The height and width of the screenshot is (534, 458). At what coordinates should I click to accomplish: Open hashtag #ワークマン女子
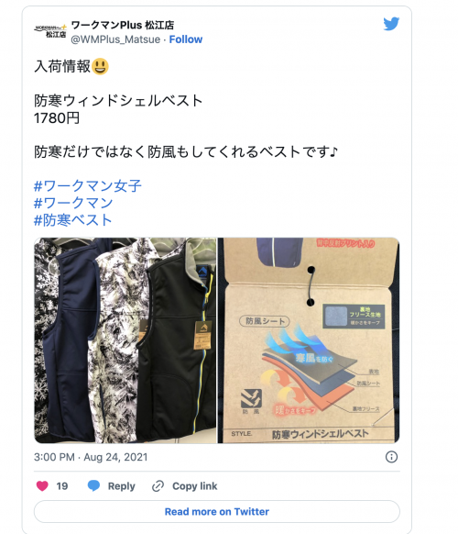(x=88, y=186)
